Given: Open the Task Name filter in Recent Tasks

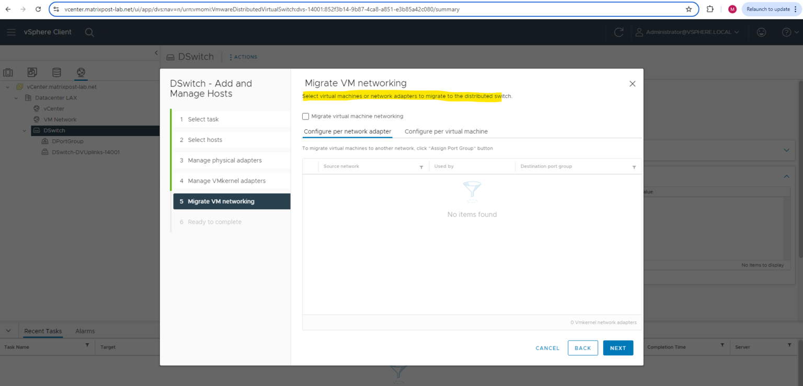Looking at the screenshot, I should coord(87,346).
